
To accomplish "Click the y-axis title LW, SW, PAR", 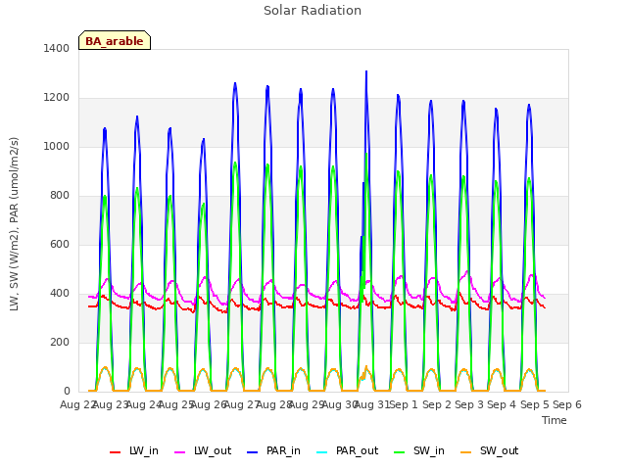I will pyautogui.click(x=14, y=224).
